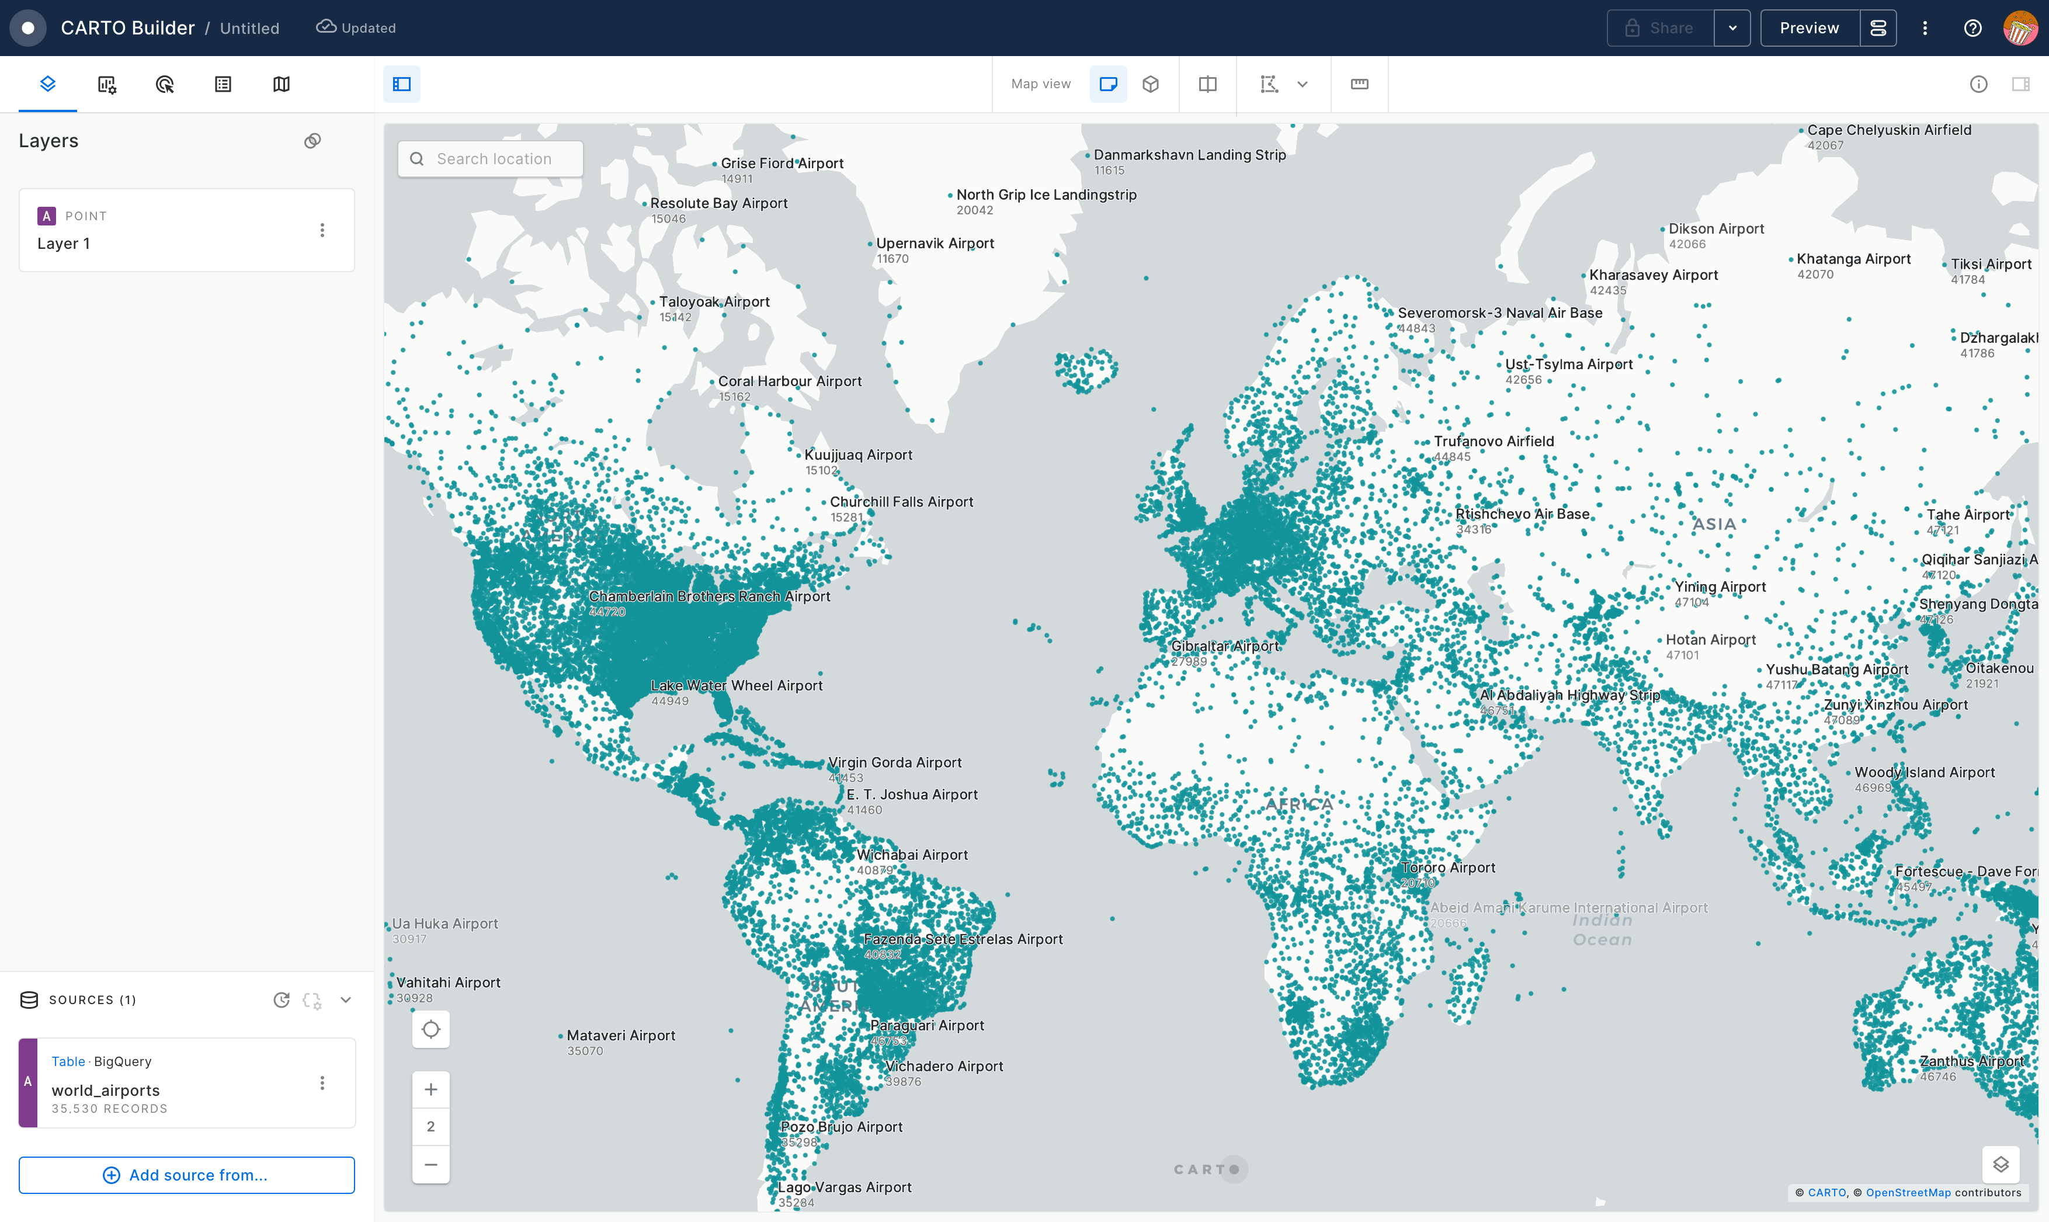Switch to 3D map view
This screenshot has width=2049, height=1222.
(1150, 84)
